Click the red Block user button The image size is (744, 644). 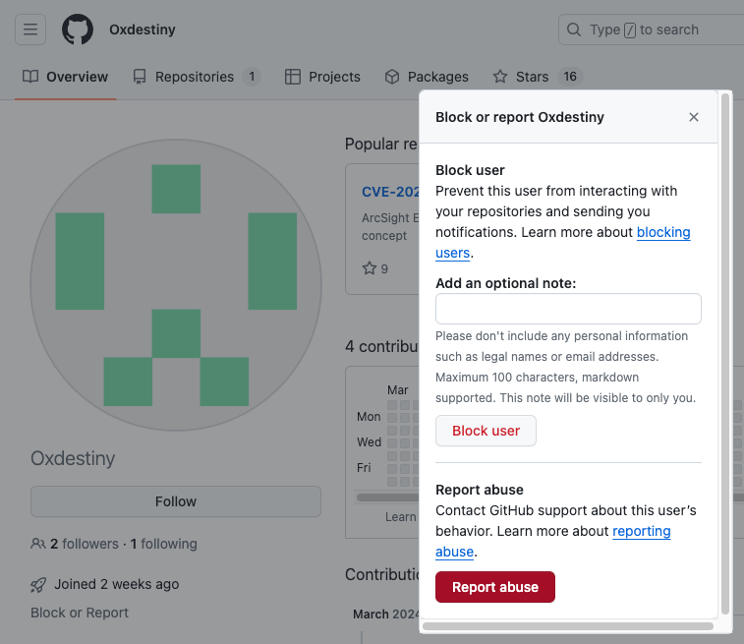(x=486, y=431)
